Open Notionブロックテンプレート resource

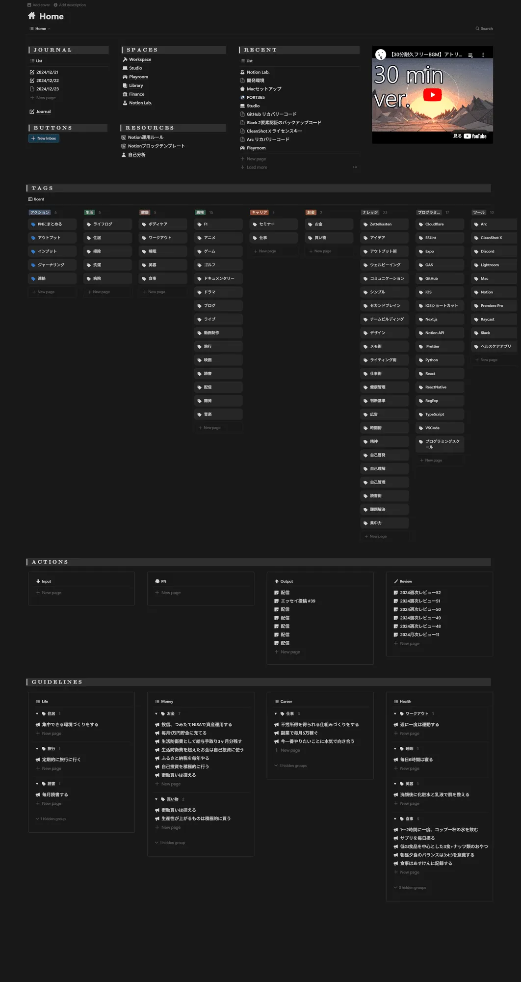[153, 146]
